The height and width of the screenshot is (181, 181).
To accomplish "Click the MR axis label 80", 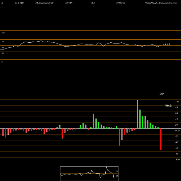I will (x=177, y=108).
